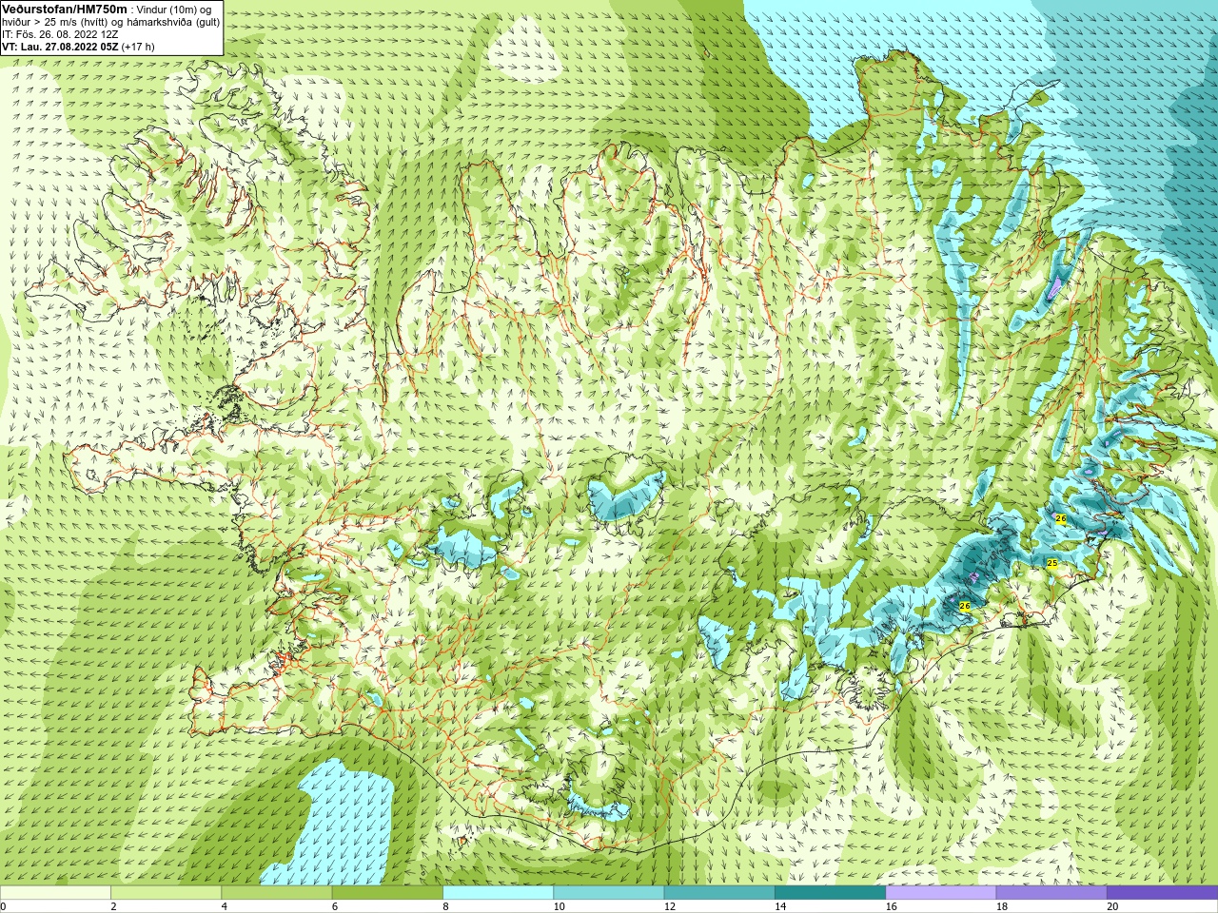
Task: Pick the dark violet above-20 m/s legend swatch
Action: coord(1162,893)
